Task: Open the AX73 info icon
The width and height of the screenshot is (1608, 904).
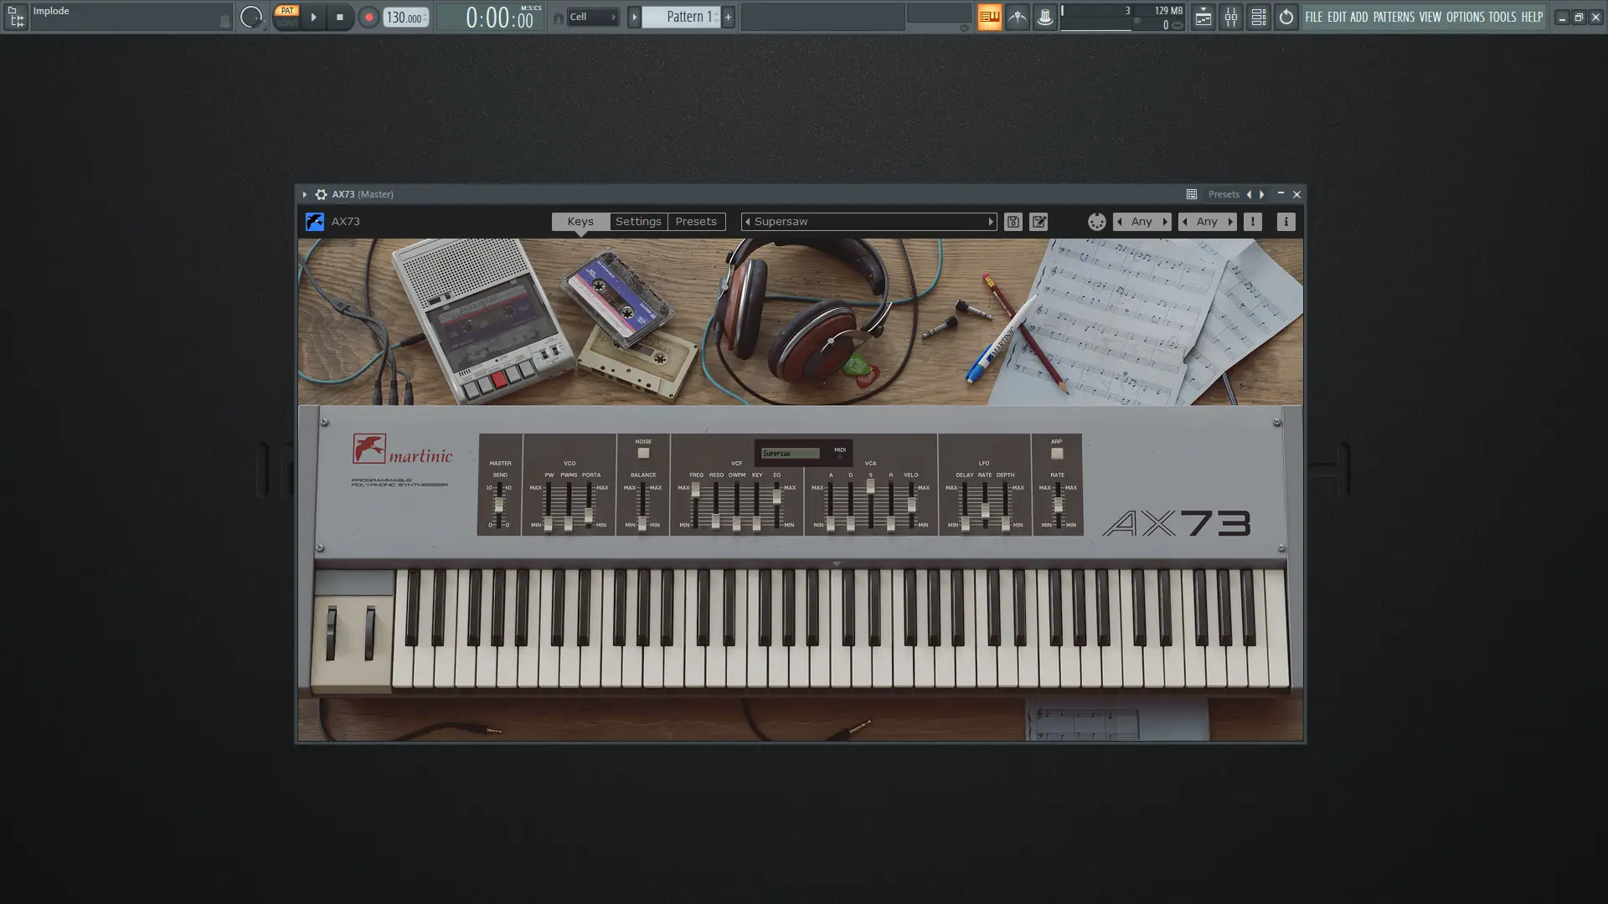Action: pyautogui.click(x=1286, y=222)
